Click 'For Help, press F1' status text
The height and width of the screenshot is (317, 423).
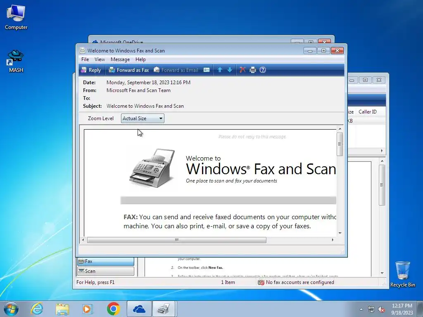click(95, 282)
